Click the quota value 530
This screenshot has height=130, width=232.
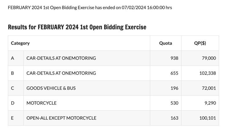(174, 103)
